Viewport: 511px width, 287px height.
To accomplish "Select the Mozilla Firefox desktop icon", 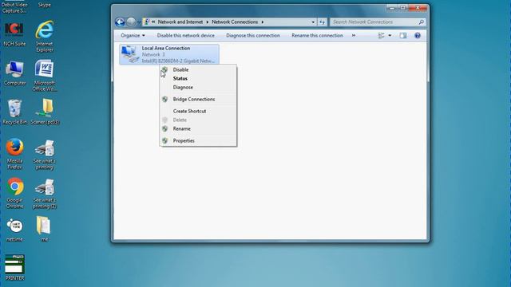I will click(14, 154).
